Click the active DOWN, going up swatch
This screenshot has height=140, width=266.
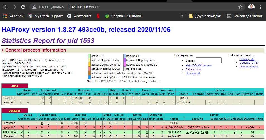89,65
